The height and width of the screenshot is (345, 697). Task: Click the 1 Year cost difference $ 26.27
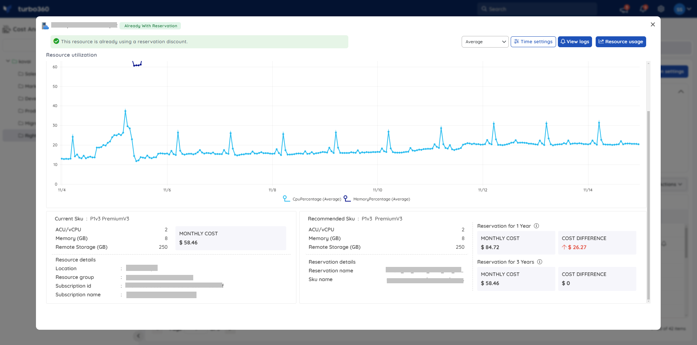click(577, 247)
